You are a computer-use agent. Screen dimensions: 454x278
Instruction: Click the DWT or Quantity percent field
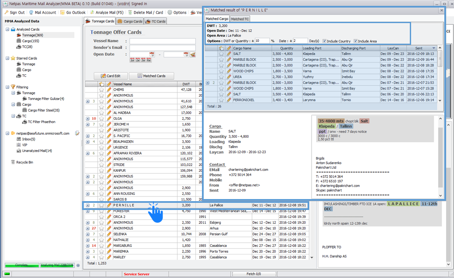pyautogui.click(x=262, y=41)
